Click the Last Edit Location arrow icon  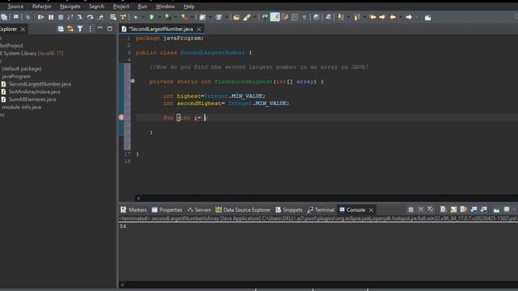pyautogui.click(x=372, y=17)
